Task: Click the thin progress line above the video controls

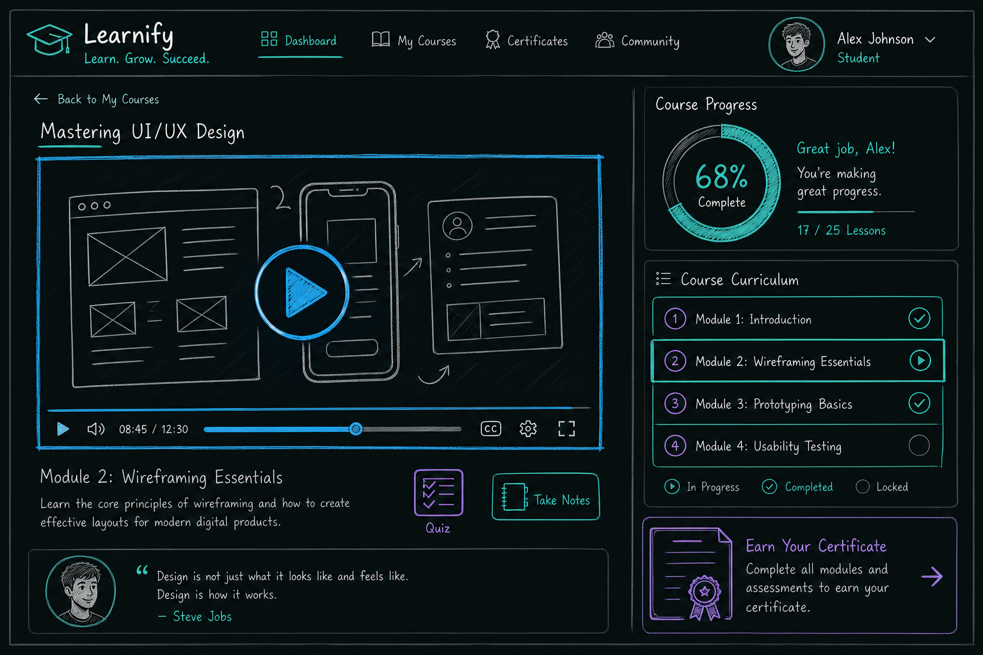Action: pyautogui.click(x=319, y=408)
